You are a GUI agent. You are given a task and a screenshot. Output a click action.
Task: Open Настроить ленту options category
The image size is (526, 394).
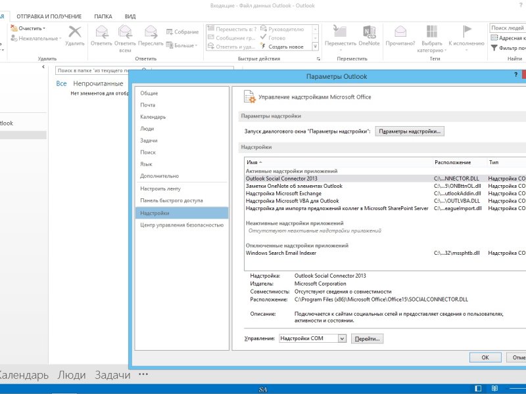click(x=181, y=188)
